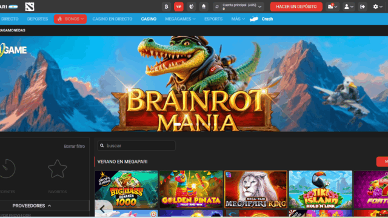Go to the Deportes section
The height and width of the screenshot is (218, 388).
click(x=38, y=19)
